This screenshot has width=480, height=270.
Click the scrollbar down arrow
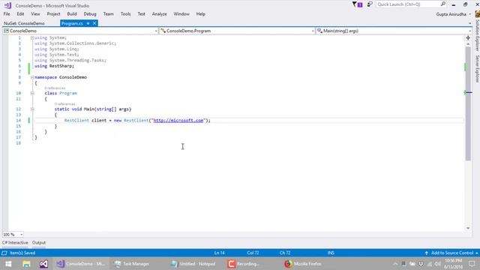(468, 228)
